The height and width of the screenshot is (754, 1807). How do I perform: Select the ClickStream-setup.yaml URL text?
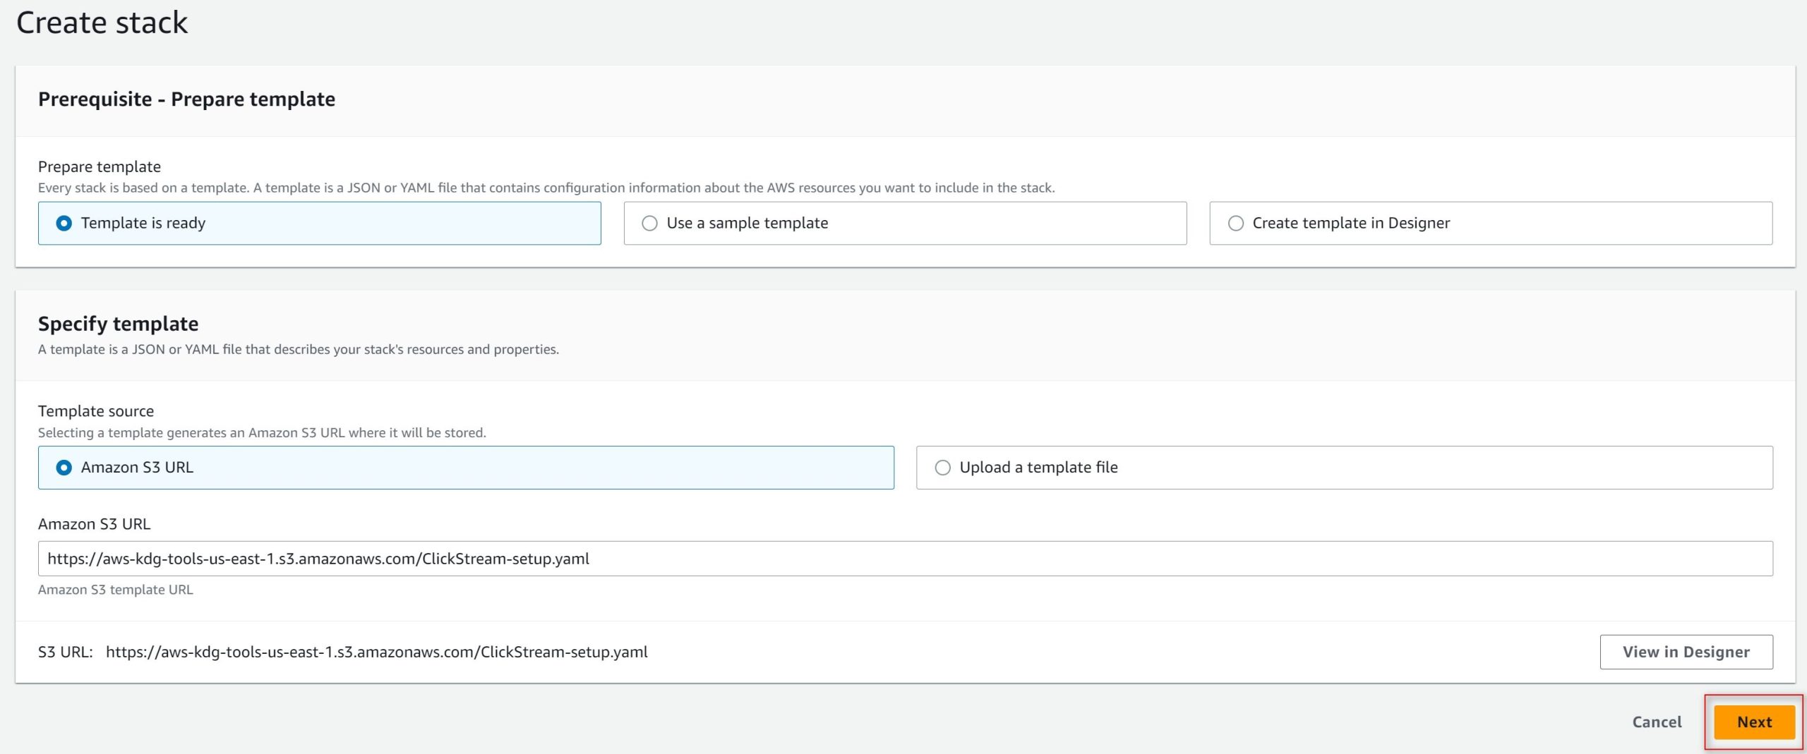pyautogui.click(x=318, y=558)
